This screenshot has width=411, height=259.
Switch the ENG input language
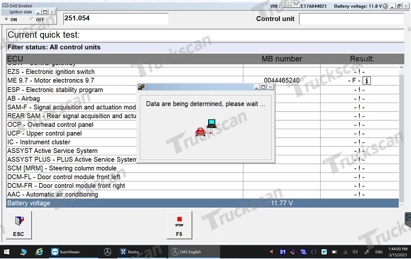(x=379, y=252)
